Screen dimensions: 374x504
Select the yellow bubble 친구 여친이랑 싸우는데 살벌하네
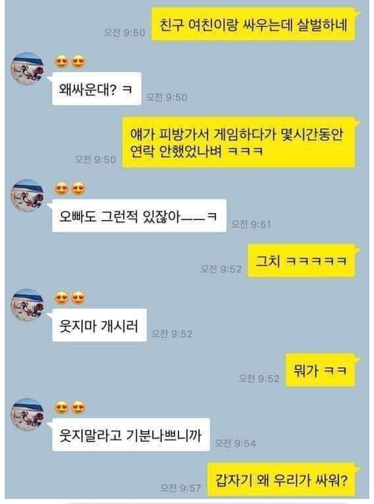click(253, 24)
